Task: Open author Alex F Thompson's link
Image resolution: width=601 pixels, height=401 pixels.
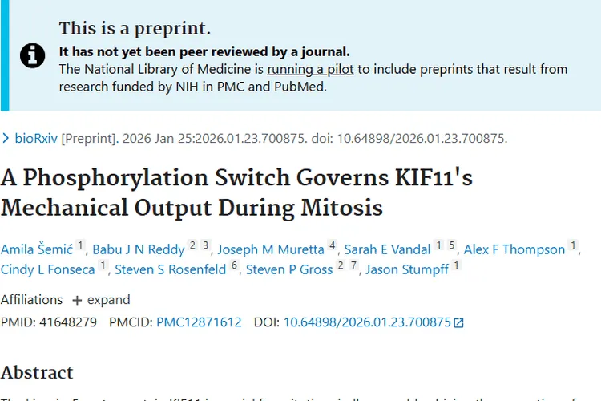Action: pyautogui.click(x=514, y=249)
